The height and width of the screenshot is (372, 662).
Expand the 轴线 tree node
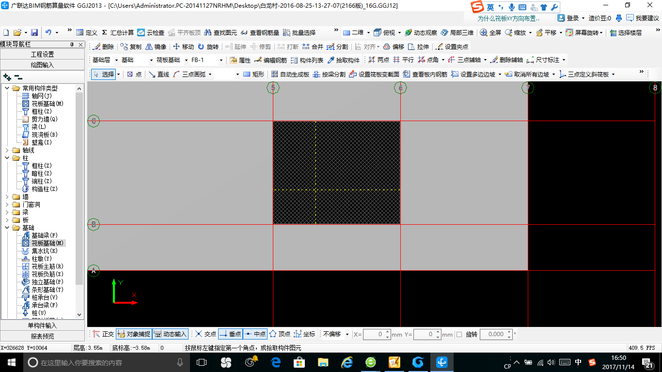[7, 150]
